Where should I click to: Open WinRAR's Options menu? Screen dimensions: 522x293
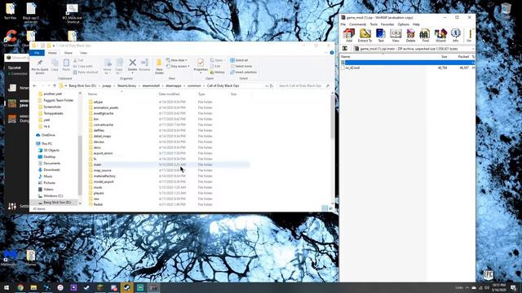403,24
